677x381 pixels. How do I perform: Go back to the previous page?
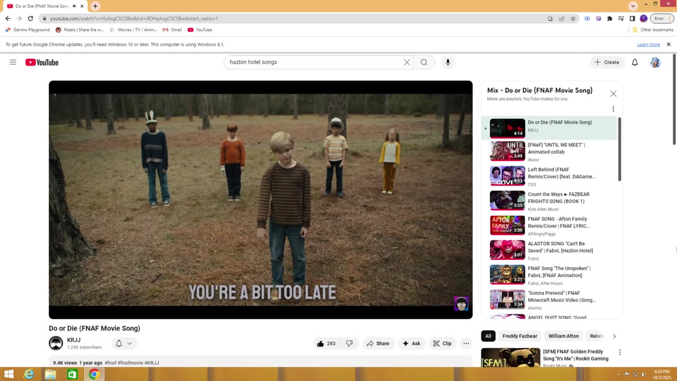(7, 19)
